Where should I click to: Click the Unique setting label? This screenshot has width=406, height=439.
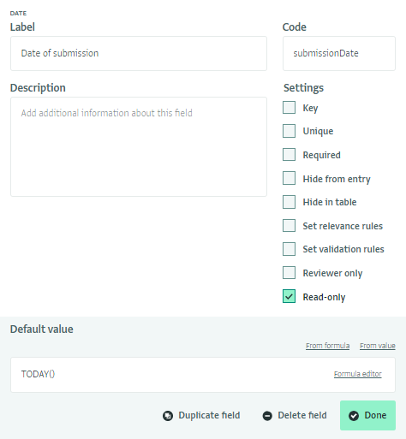click(318, 132)
